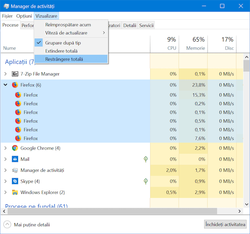Click the vertical scrollbar thumb
The width and height of the screenshot is (250, 234).
click(247, 66)
